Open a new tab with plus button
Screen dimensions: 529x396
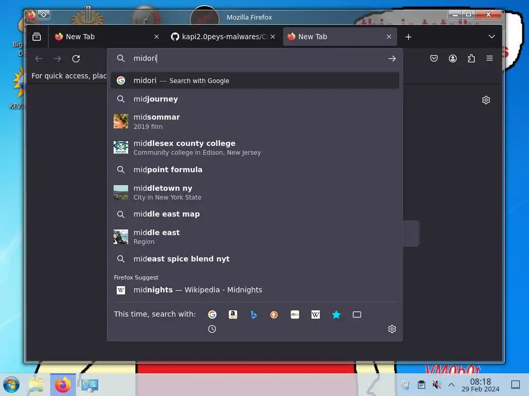click(408, 37)
